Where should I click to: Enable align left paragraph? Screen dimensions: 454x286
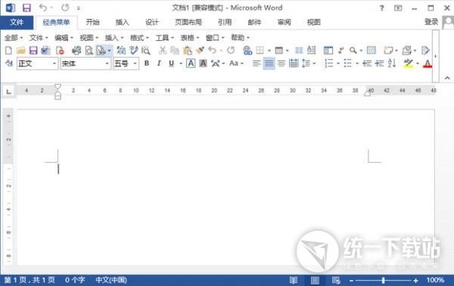pos(257,63)
